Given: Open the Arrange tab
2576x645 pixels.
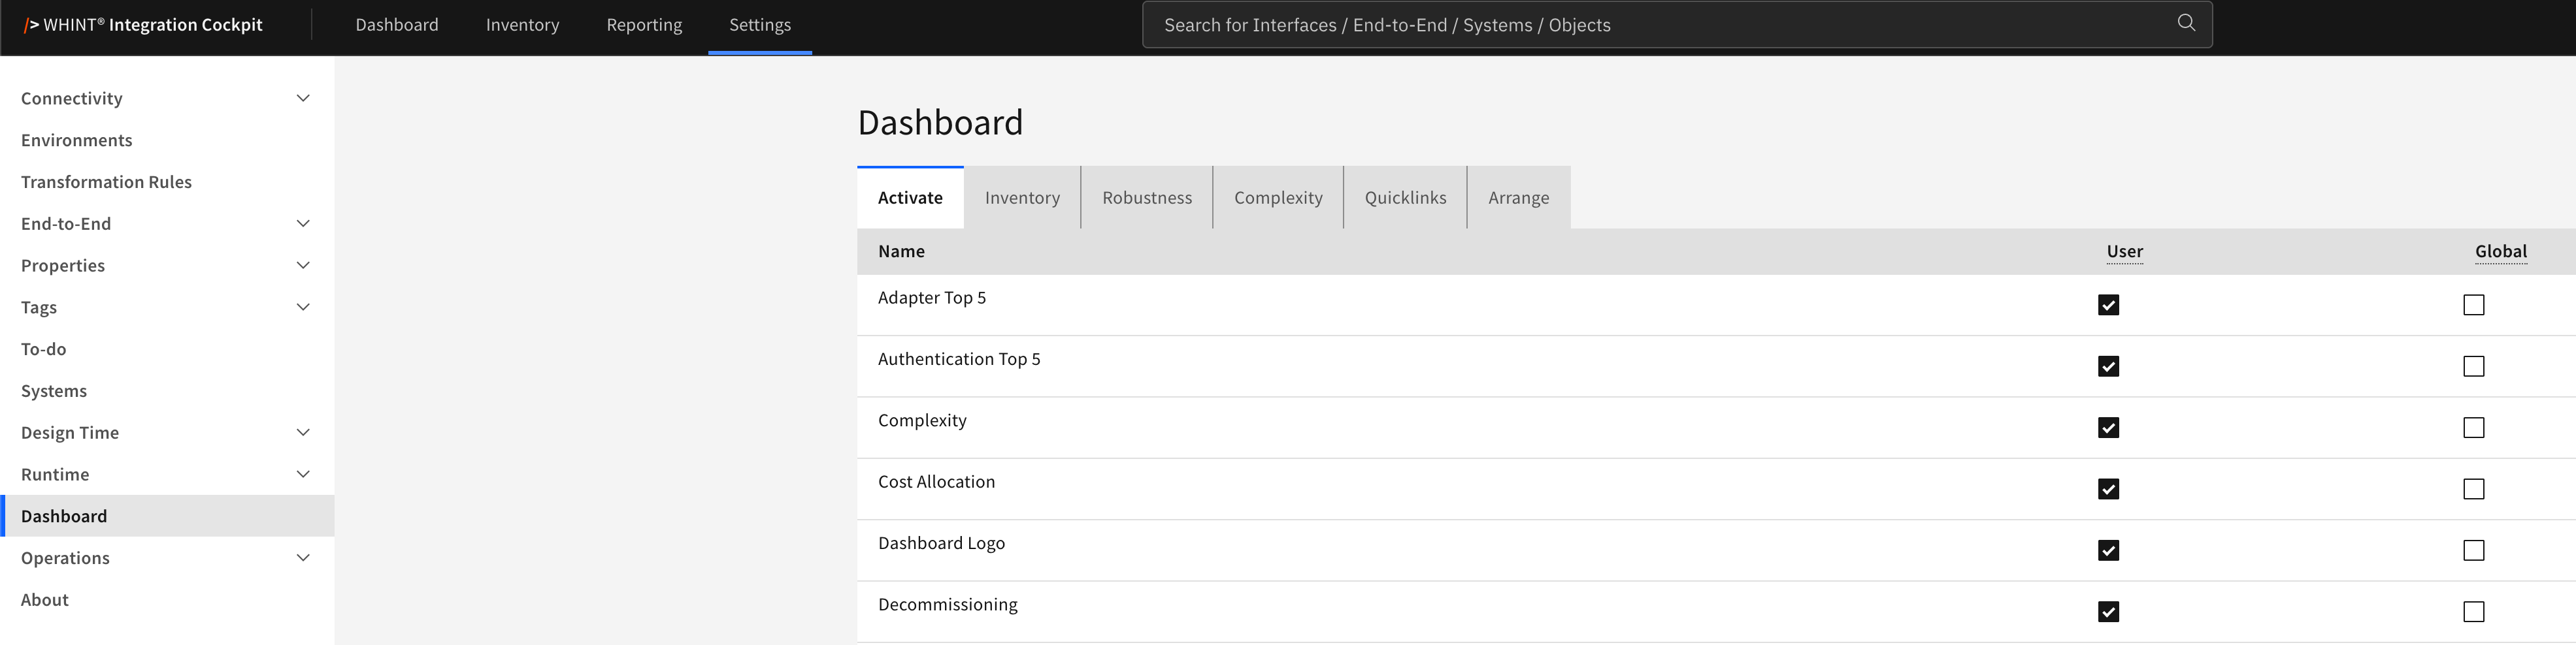Looking at the screenshot, I should [x=1518, y=198].
